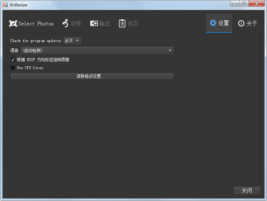Open the 关于 tab

point(248,23)
